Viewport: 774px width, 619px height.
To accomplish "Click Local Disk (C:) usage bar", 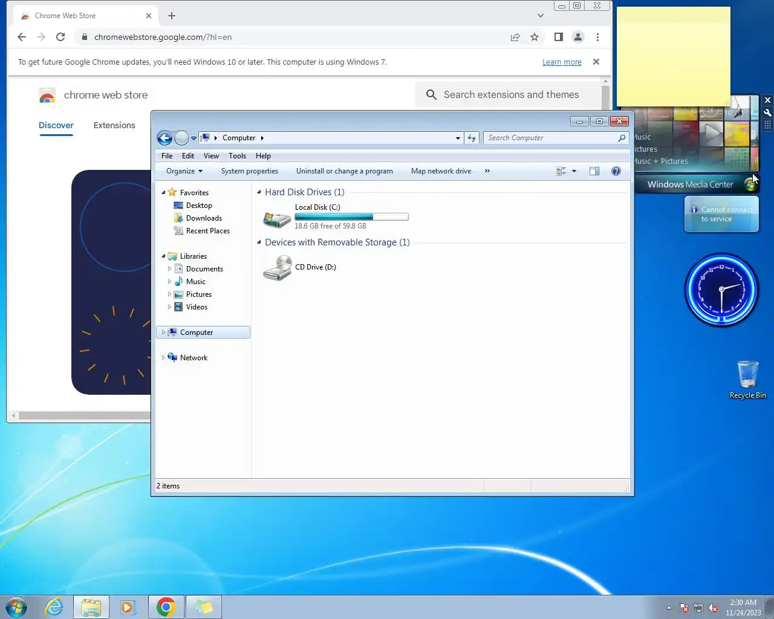I will tap(351, 216).
